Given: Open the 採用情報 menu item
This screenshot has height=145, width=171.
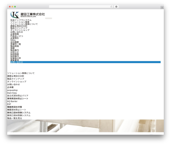Looking at the screenshot, I should point(15,54).
